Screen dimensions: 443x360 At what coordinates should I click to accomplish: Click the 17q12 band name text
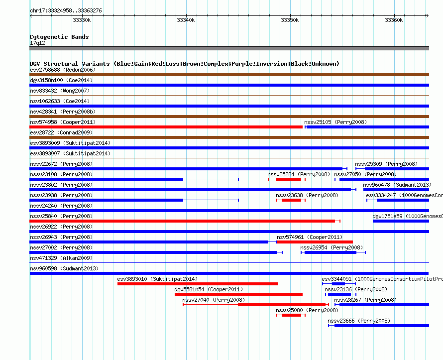37,43
